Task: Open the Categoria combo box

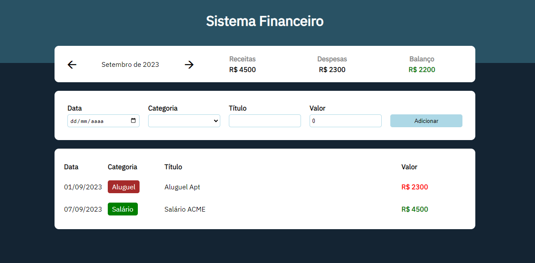Action: click(x=184, y=121)
